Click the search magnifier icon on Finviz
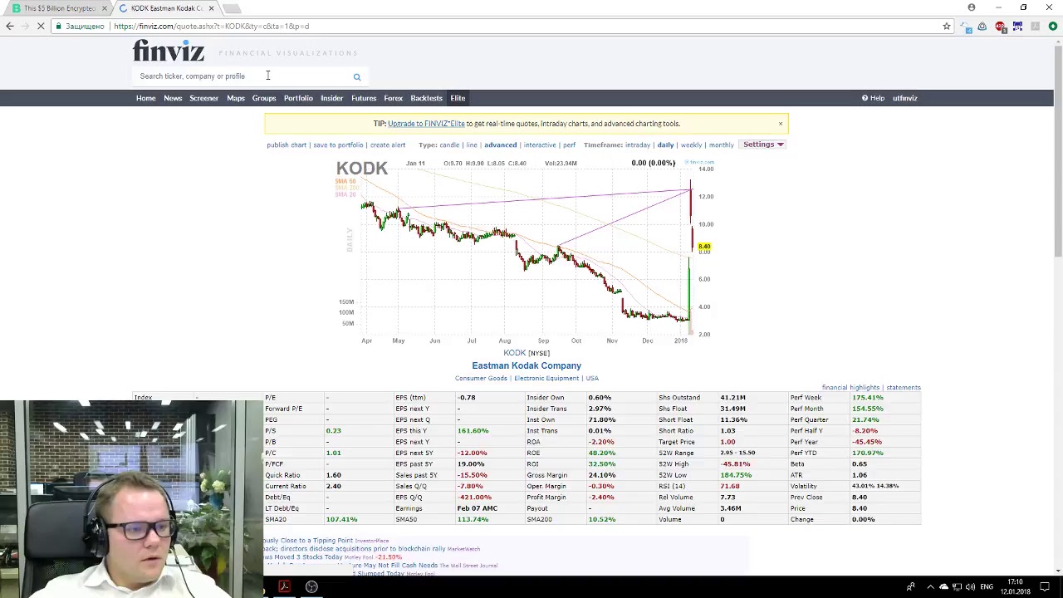Screen dimensions: 1063x598 357,77
